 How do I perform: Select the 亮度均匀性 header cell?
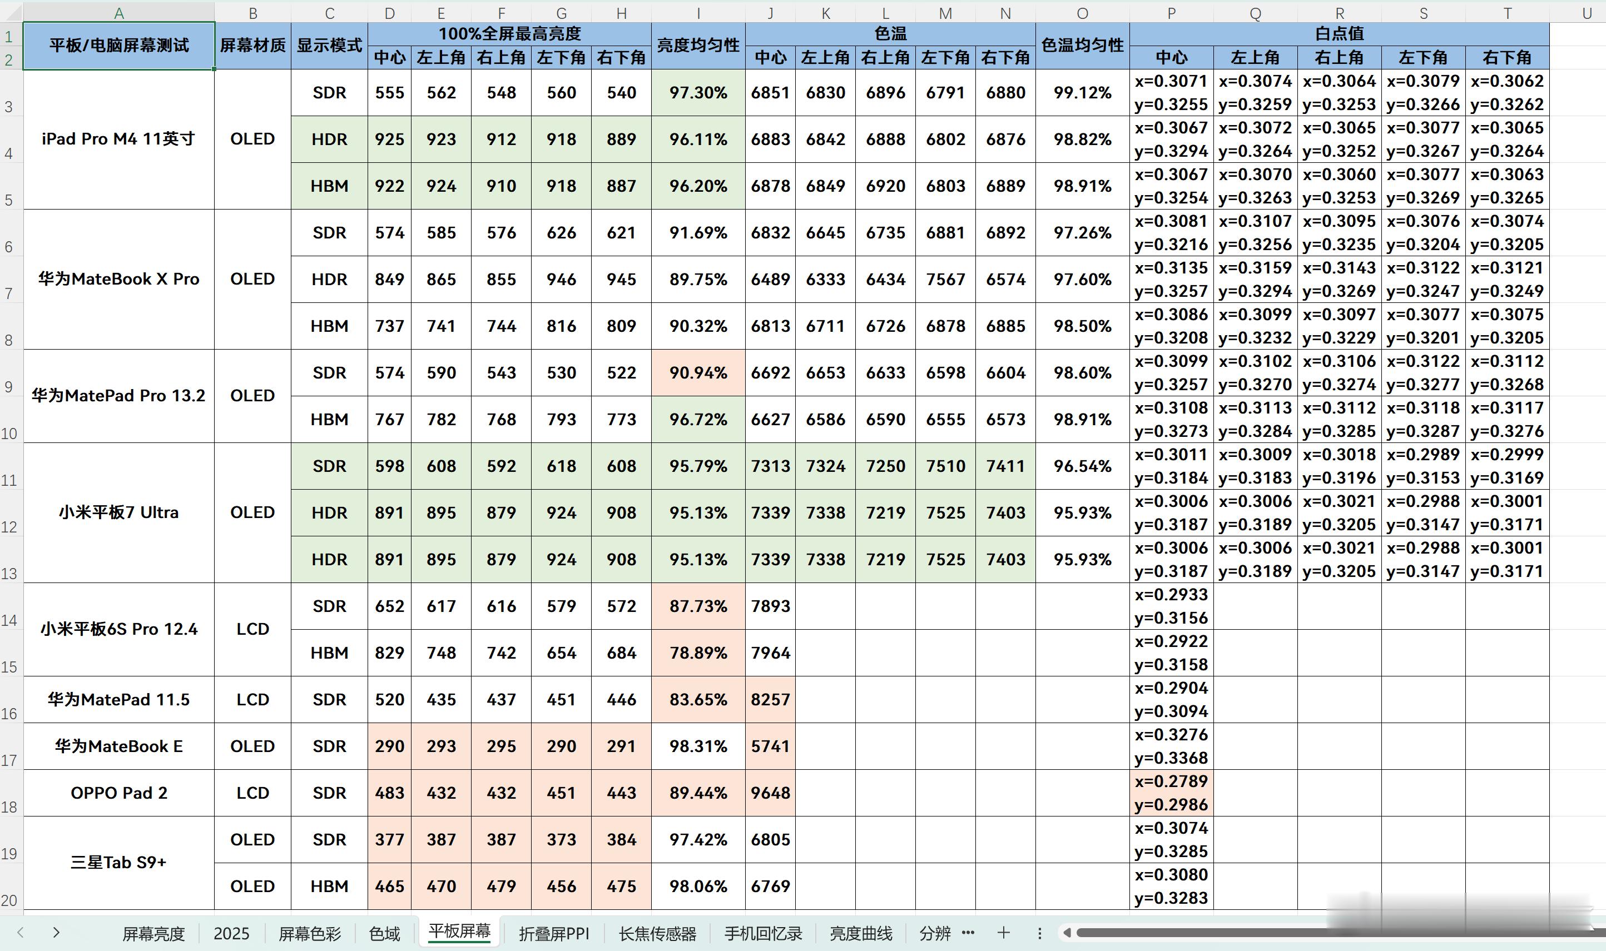coord(698,46)
